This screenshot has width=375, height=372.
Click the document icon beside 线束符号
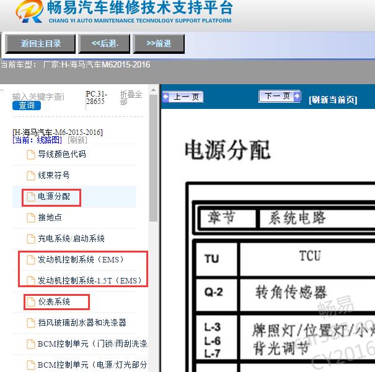30,176
